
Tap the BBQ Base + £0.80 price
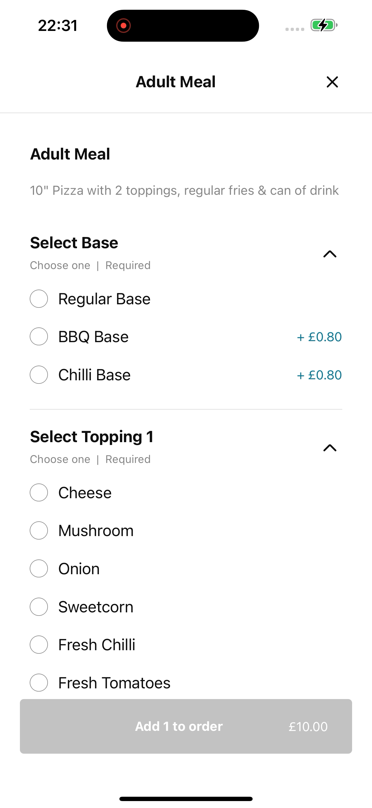[319, 337]
